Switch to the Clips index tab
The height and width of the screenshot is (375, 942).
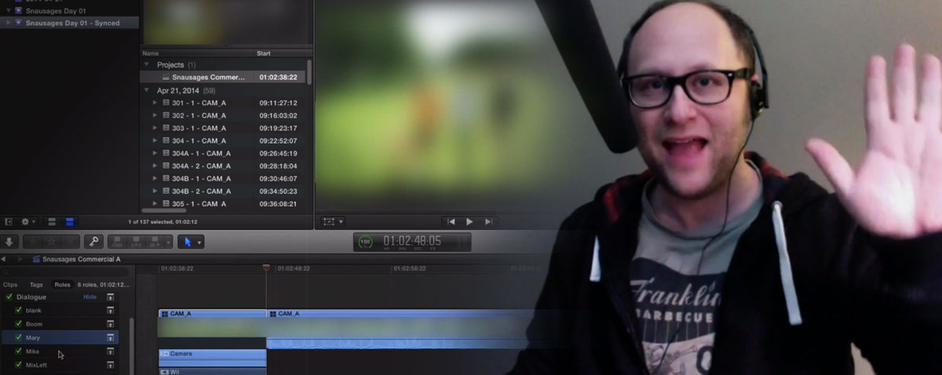coord(10,285)
